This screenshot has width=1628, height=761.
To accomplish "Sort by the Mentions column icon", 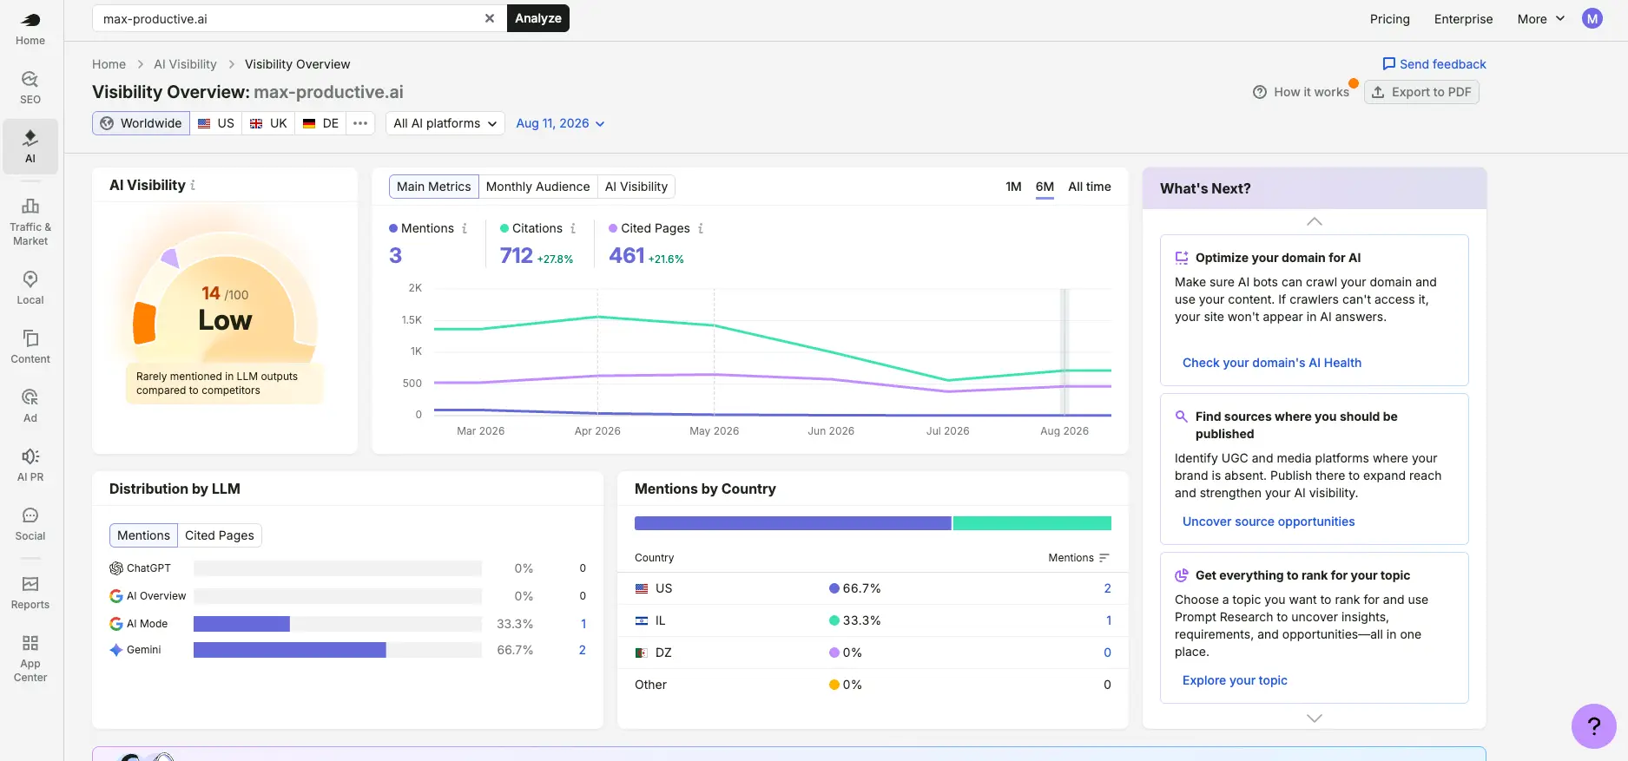I will click(x=1104, y=558).
